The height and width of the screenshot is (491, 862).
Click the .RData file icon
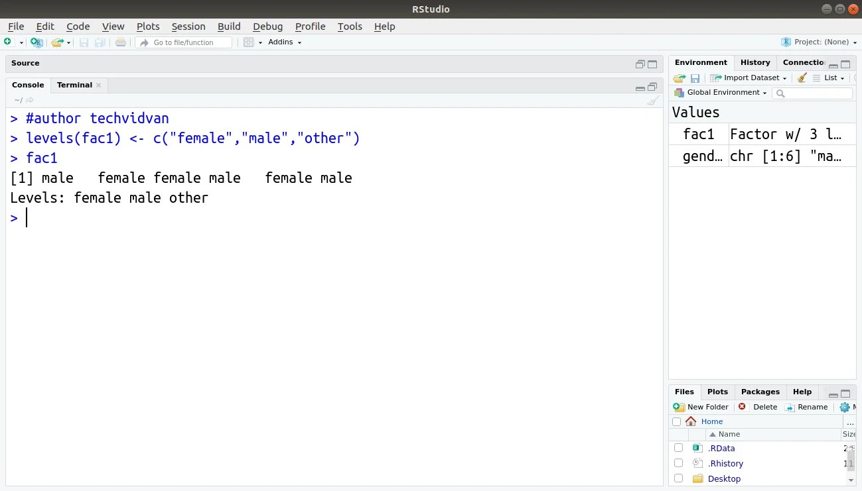pyautogui.click(x=697, y=449)
